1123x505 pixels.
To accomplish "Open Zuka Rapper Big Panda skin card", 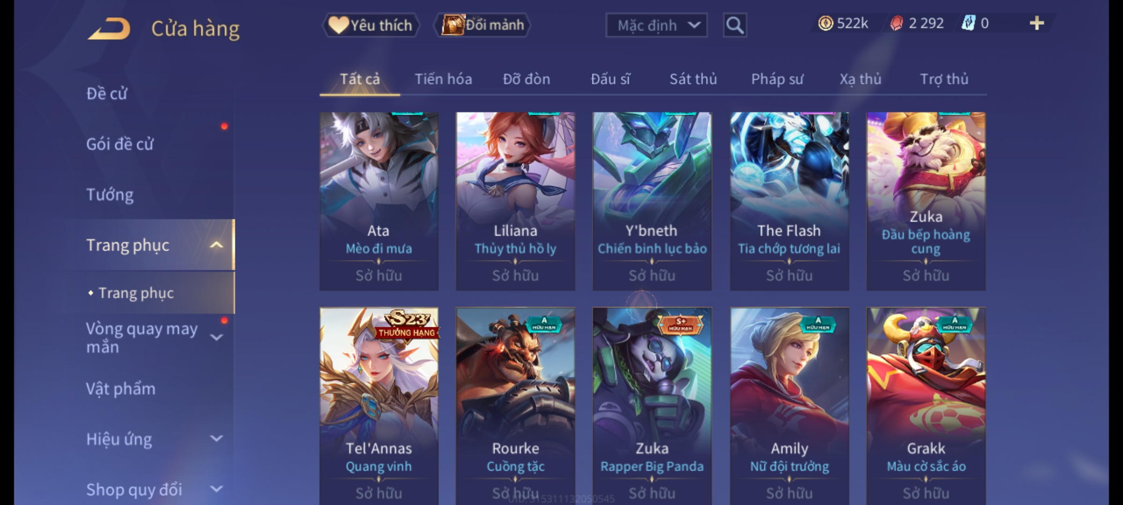I will [x=652, y=406].
